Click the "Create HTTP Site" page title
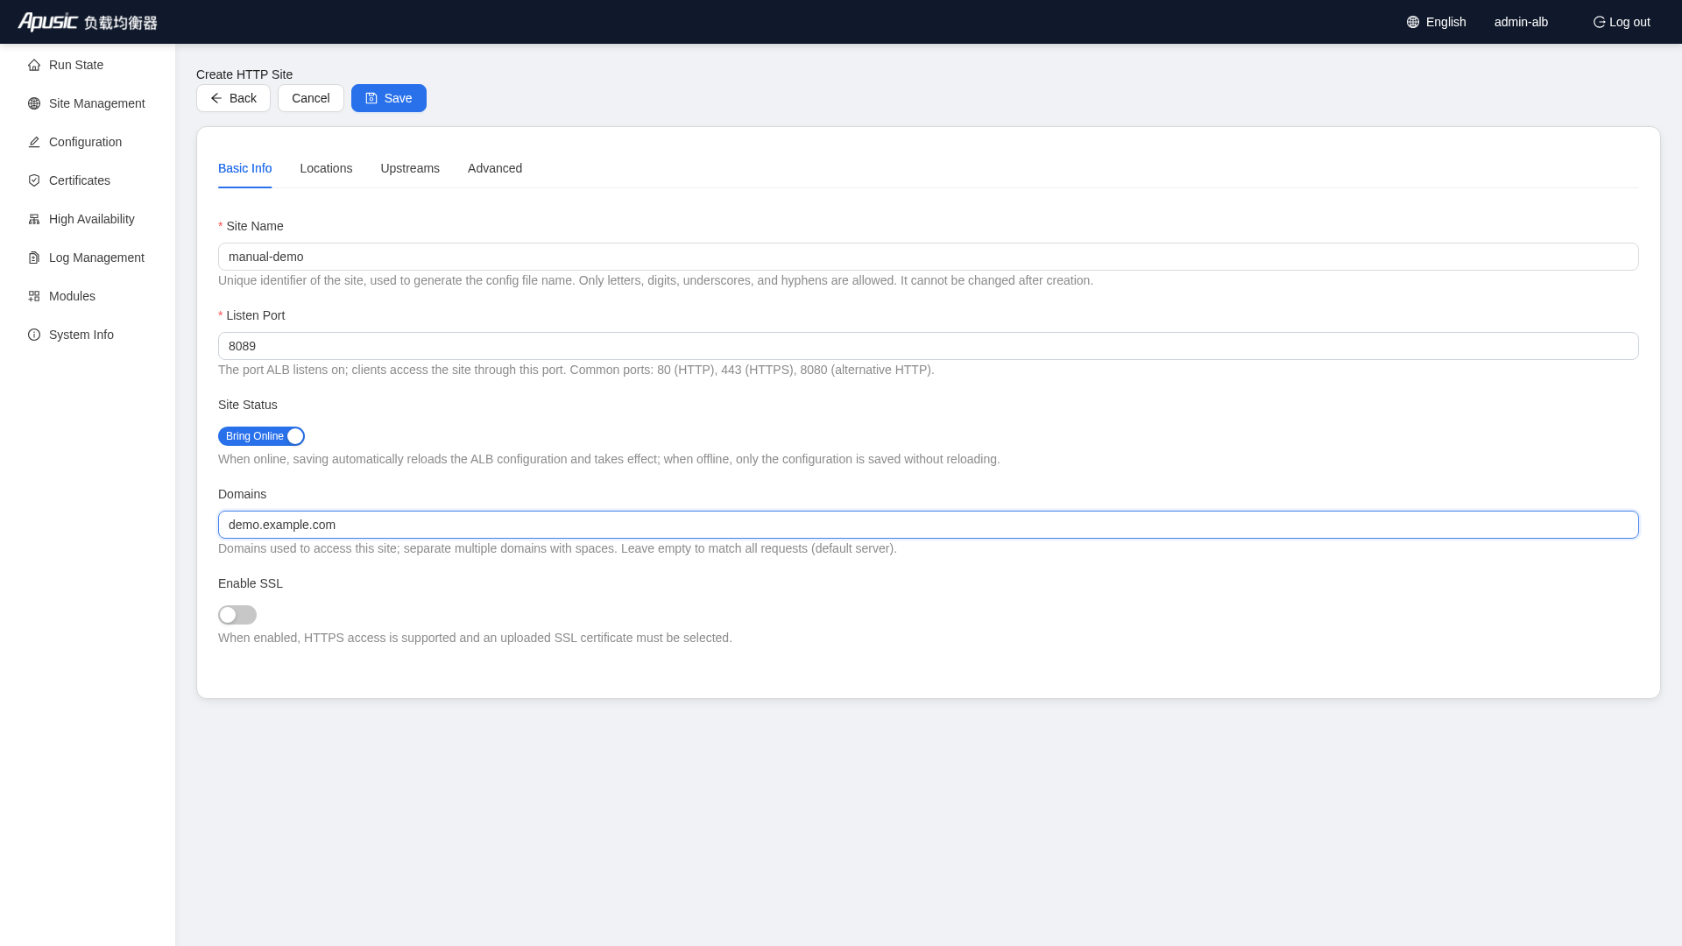Screen dimensions: 1682x946 tap(244, 74)
